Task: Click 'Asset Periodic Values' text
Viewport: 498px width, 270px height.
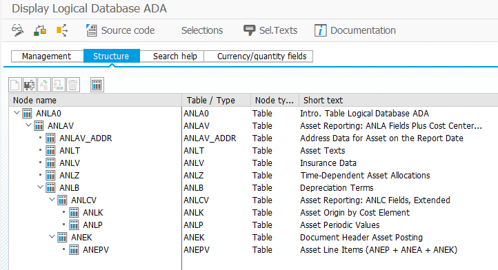Action: point(340,225)
